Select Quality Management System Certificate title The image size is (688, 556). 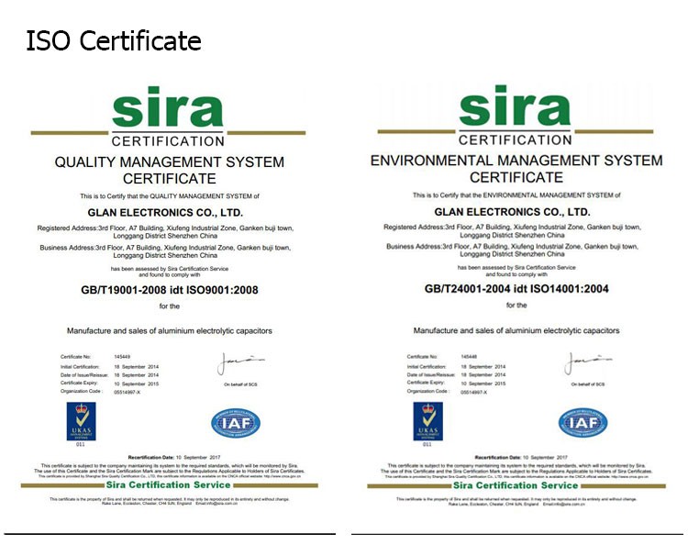170,171
